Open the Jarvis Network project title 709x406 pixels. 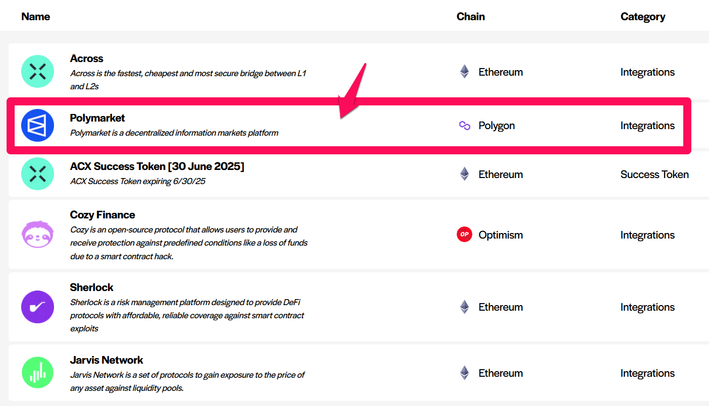point(106,360)
